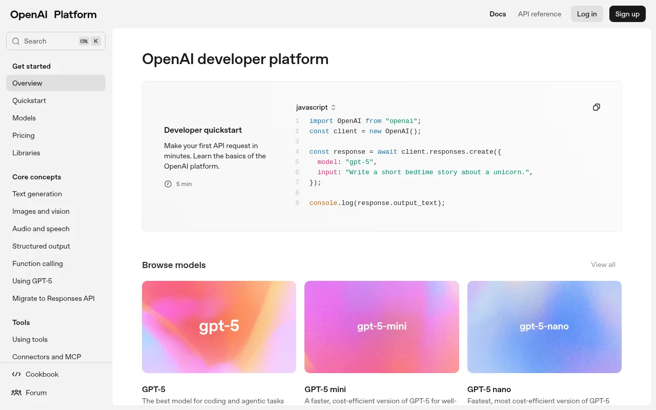Navigate to Pricing sidebar item
This screenshot has height=410, width=656.
(x=24, y=135)
